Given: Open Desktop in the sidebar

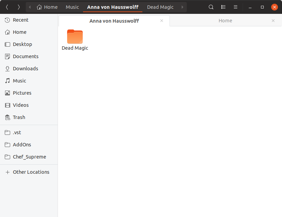Looking at the screenshot, I should click(x=29, y=44).
